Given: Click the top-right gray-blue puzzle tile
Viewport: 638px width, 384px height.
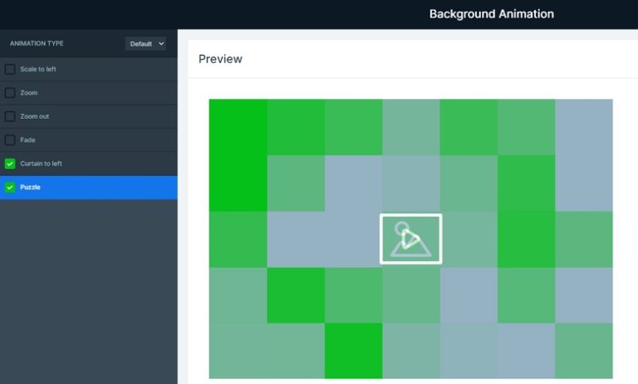Looking at the screenshot, I should pyautogui.click(x=584, y=127).
